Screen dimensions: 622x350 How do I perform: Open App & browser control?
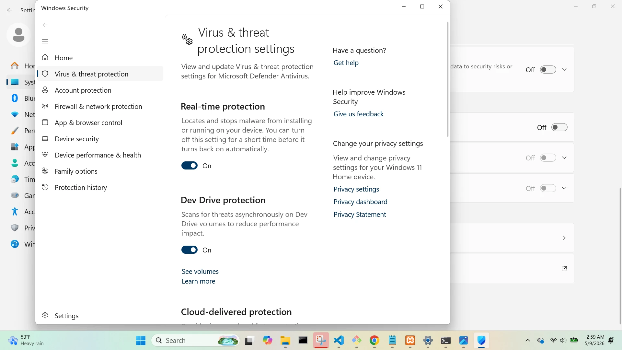tap(100, 122)
